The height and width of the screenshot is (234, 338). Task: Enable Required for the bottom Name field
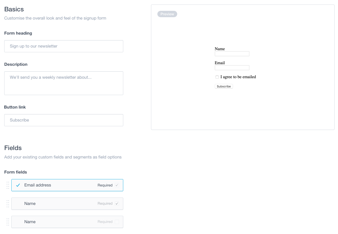tap(117, 222)
